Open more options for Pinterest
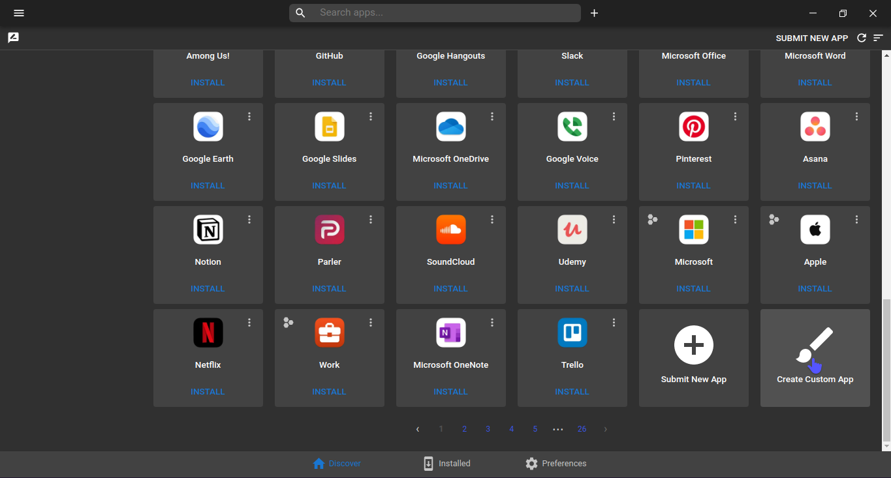Screen dimensions: 891x478 point(735,117)
